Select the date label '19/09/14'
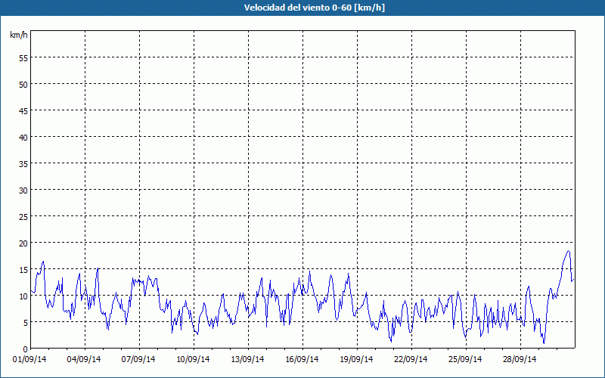 coord(356,359)
